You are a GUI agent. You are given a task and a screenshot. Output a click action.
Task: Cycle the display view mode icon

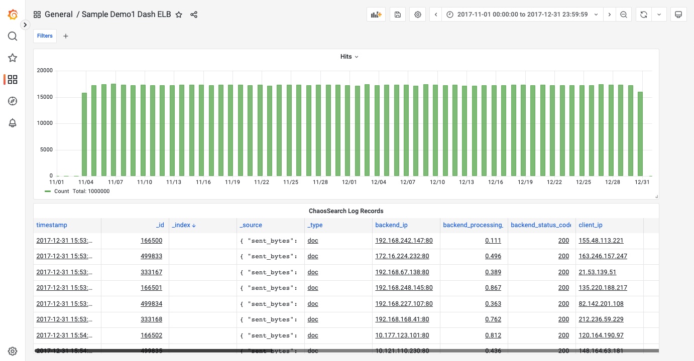click(678, 15)
